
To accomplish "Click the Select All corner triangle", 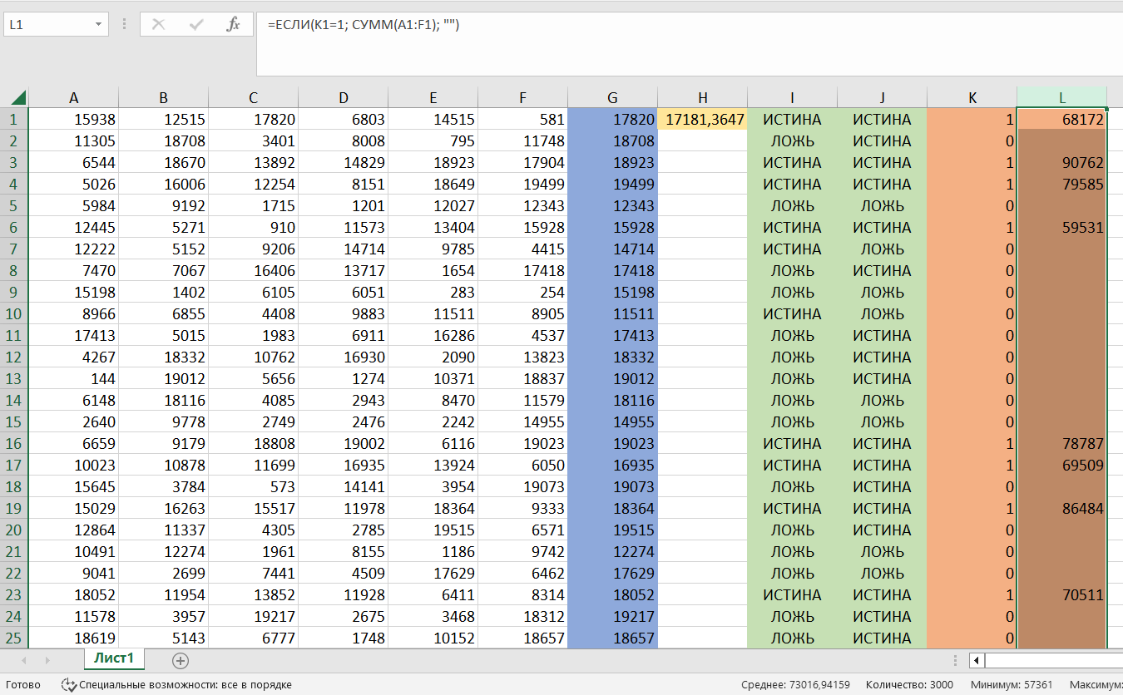I will (17, 97).
